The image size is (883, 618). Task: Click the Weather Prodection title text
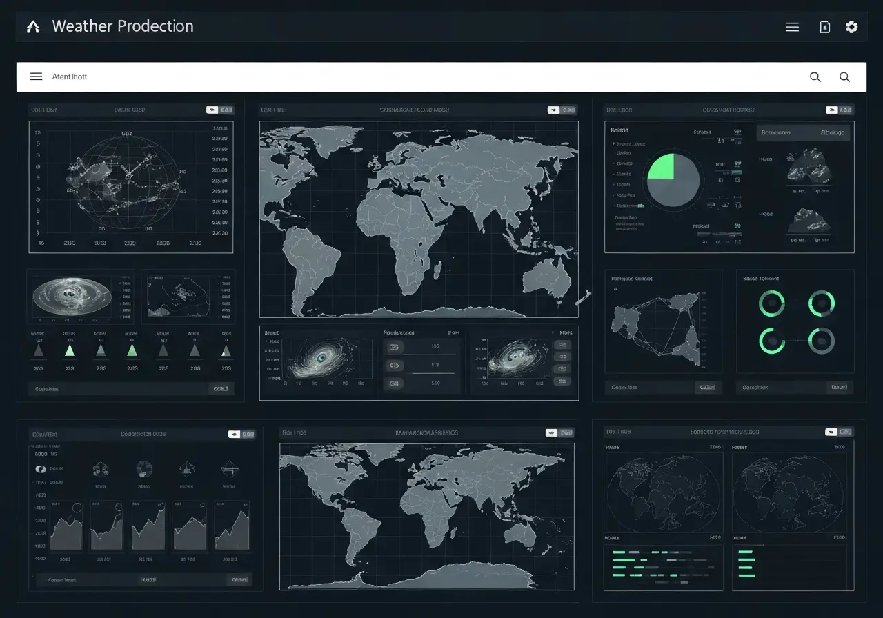123,26
